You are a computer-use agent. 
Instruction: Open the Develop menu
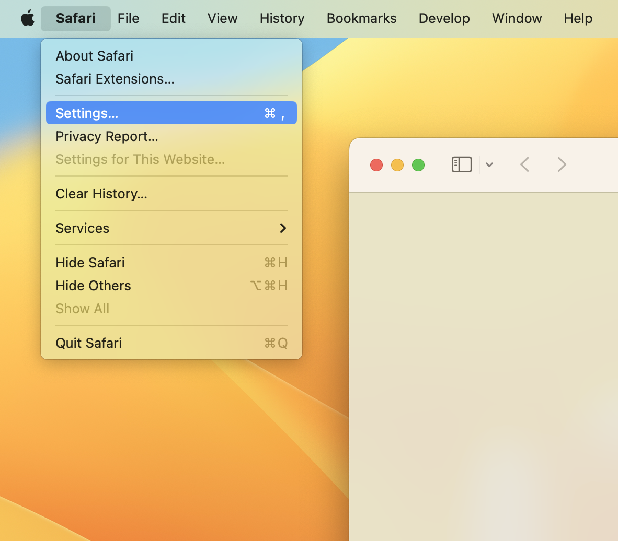(x=444, y=18)
